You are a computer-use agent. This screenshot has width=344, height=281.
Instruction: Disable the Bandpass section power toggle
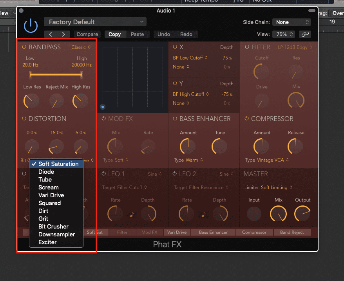[24, 47]
